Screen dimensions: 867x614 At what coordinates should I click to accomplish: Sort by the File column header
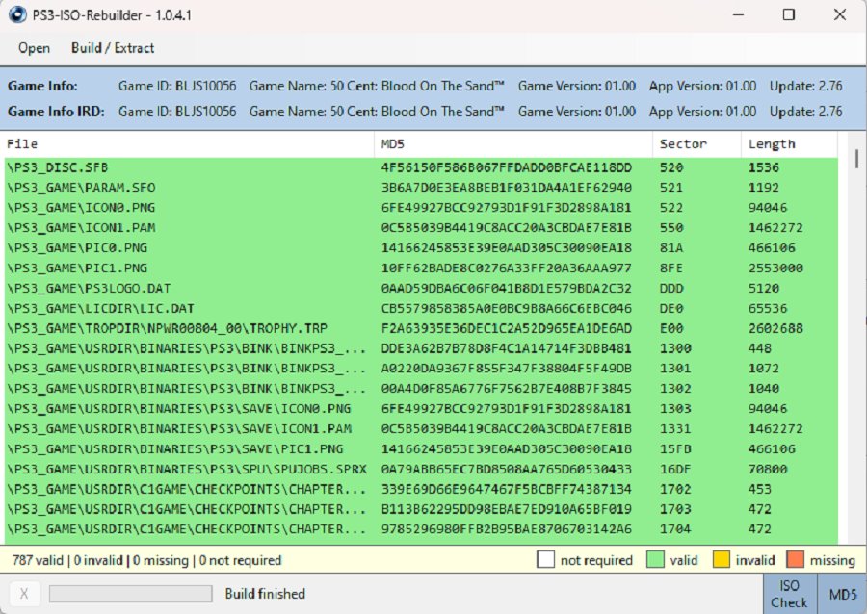click(x=188, y=144)
